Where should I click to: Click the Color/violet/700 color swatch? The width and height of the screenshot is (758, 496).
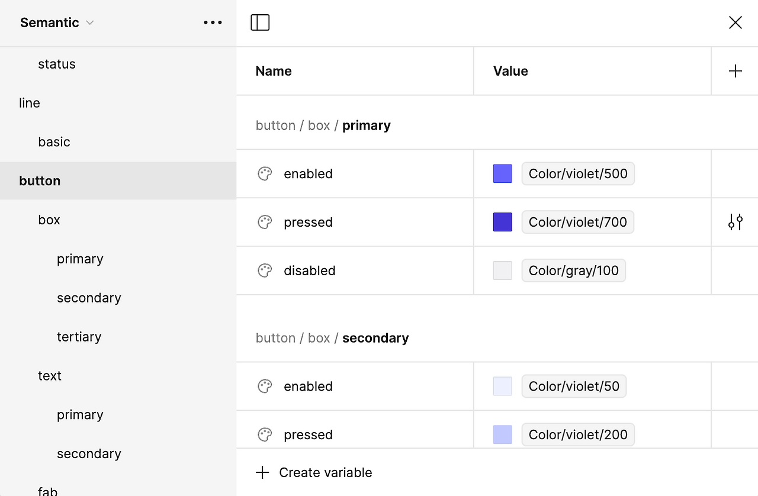pos(502,222)
